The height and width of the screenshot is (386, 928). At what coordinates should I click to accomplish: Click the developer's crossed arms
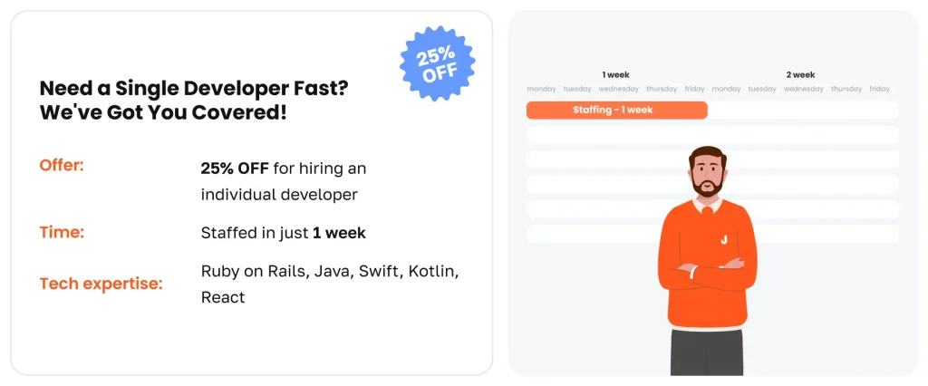point(706,270)
